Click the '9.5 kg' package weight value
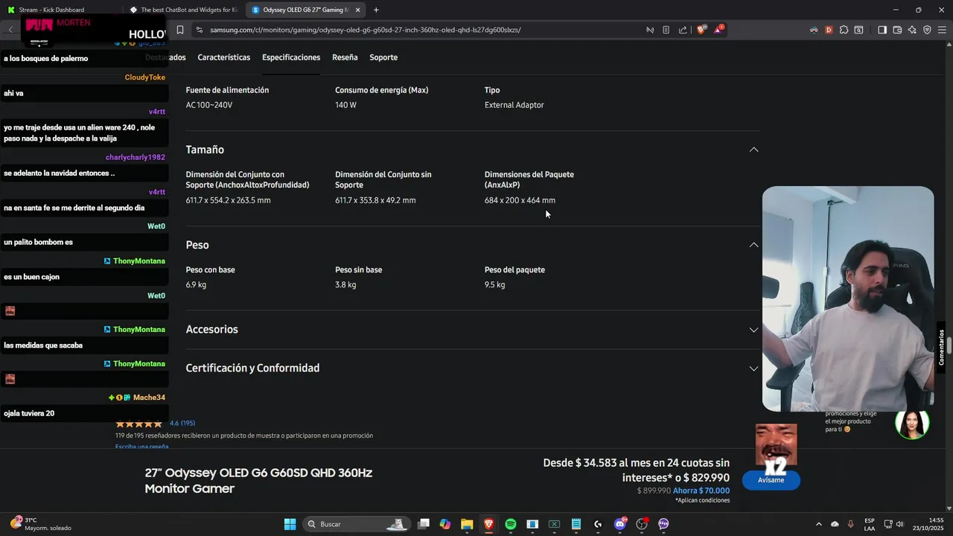 [494, 285]
